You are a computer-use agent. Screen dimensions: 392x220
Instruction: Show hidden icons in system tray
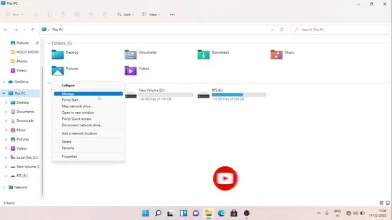point(318,213)
